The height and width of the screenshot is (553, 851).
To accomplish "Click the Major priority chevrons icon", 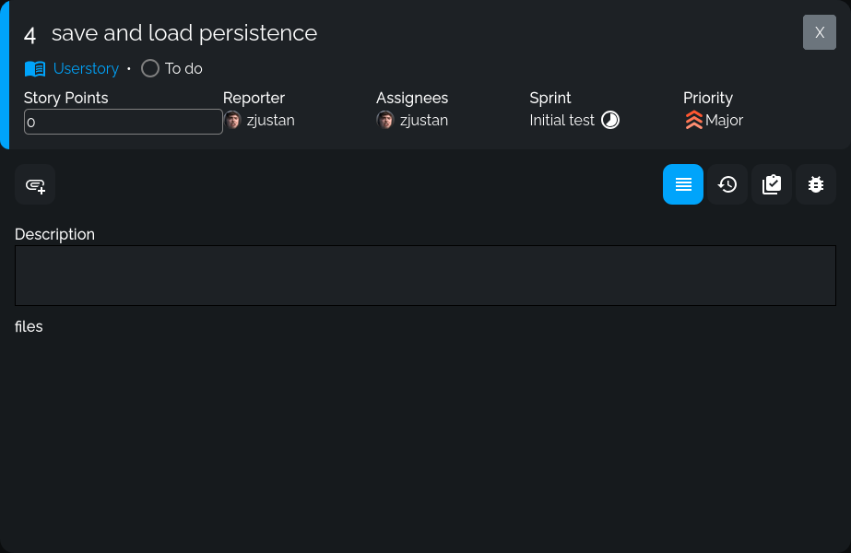I will pyautogui.click(x=693, y=121).
